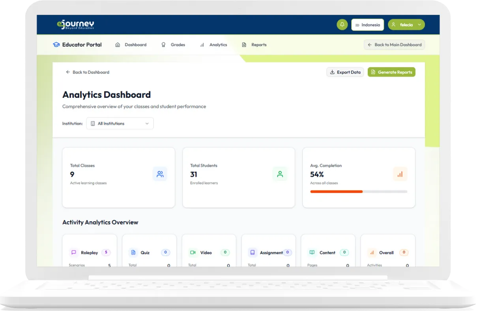Screen dimensions: 477x312
Task: Click the Total Classes people icon
Action: point(160,174)
